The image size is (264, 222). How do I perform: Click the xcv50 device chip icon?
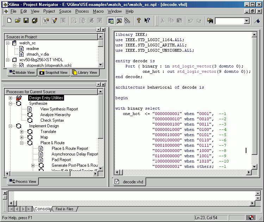coord(14,60)
